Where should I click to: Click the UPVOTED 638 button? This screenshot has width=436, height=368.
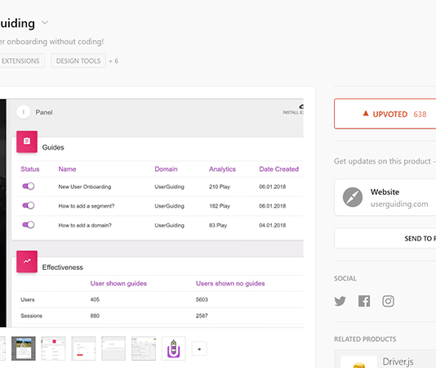[385, 114]
